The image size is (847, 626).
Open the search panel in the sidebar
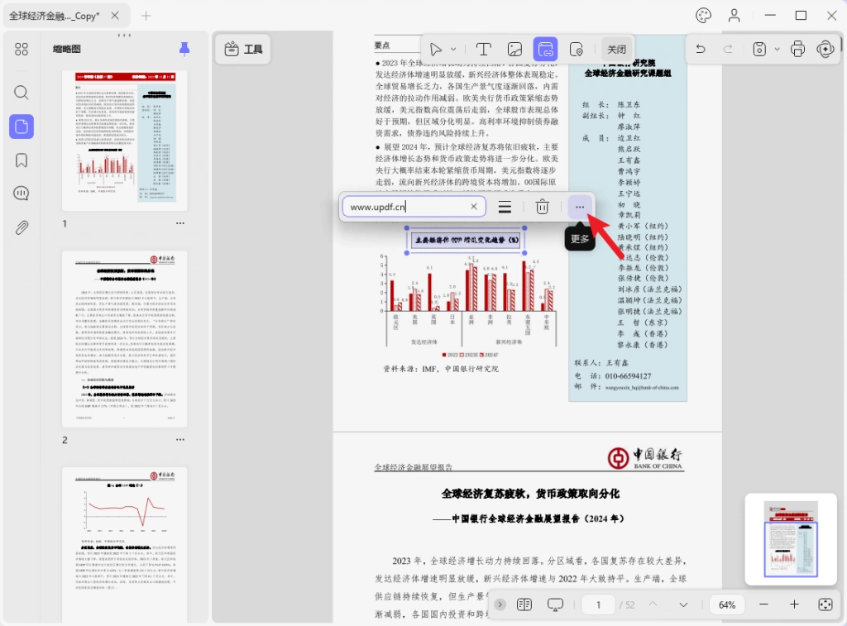click(x=21, y=93)
